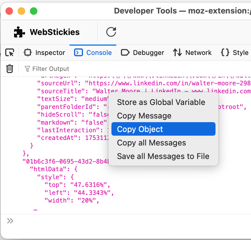Select the Console tab

(x=93, y=53)
